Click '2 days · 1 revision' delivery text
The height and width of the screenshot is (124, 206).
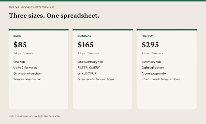(23, 53)
